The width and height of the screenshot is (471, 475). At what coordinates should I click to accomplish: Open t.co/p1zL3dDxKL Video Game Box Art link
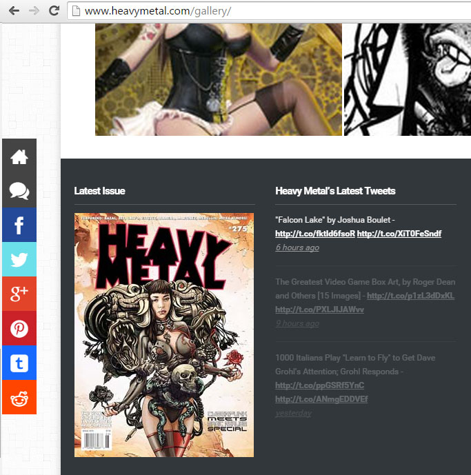[x=410, y=296]
